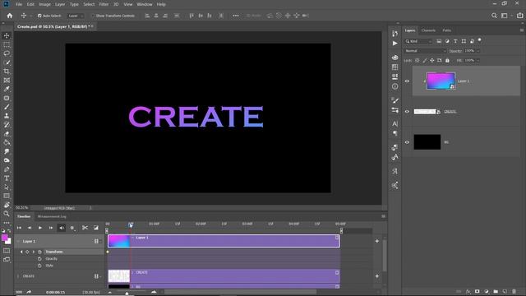The height and width of the screenshot is (296, 526).
Task: Open Layer 1 track filmstrip menu
Action: pos(98,241)
